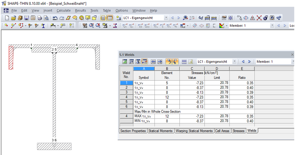Switch to the Stresses tab
This screenshot has width=295, height=155.
[238, 131]
